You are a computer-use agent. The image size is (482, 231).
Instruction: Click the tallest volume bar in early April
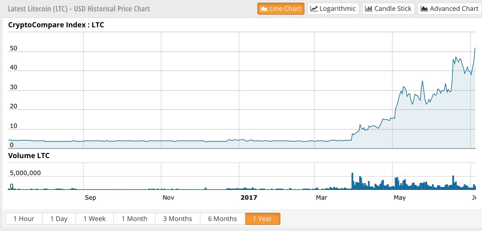[x=352, y=181]
